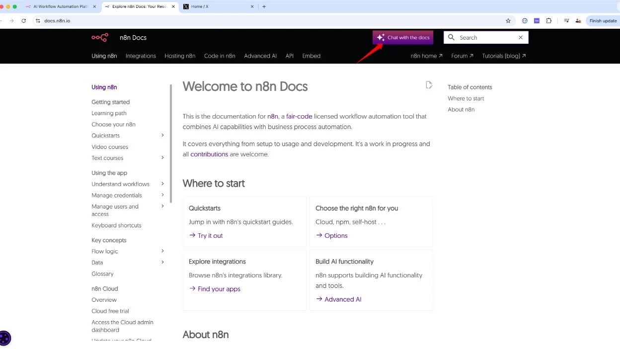
Task: Go to the Advanced AI nav tab
Action: point(260,56)
